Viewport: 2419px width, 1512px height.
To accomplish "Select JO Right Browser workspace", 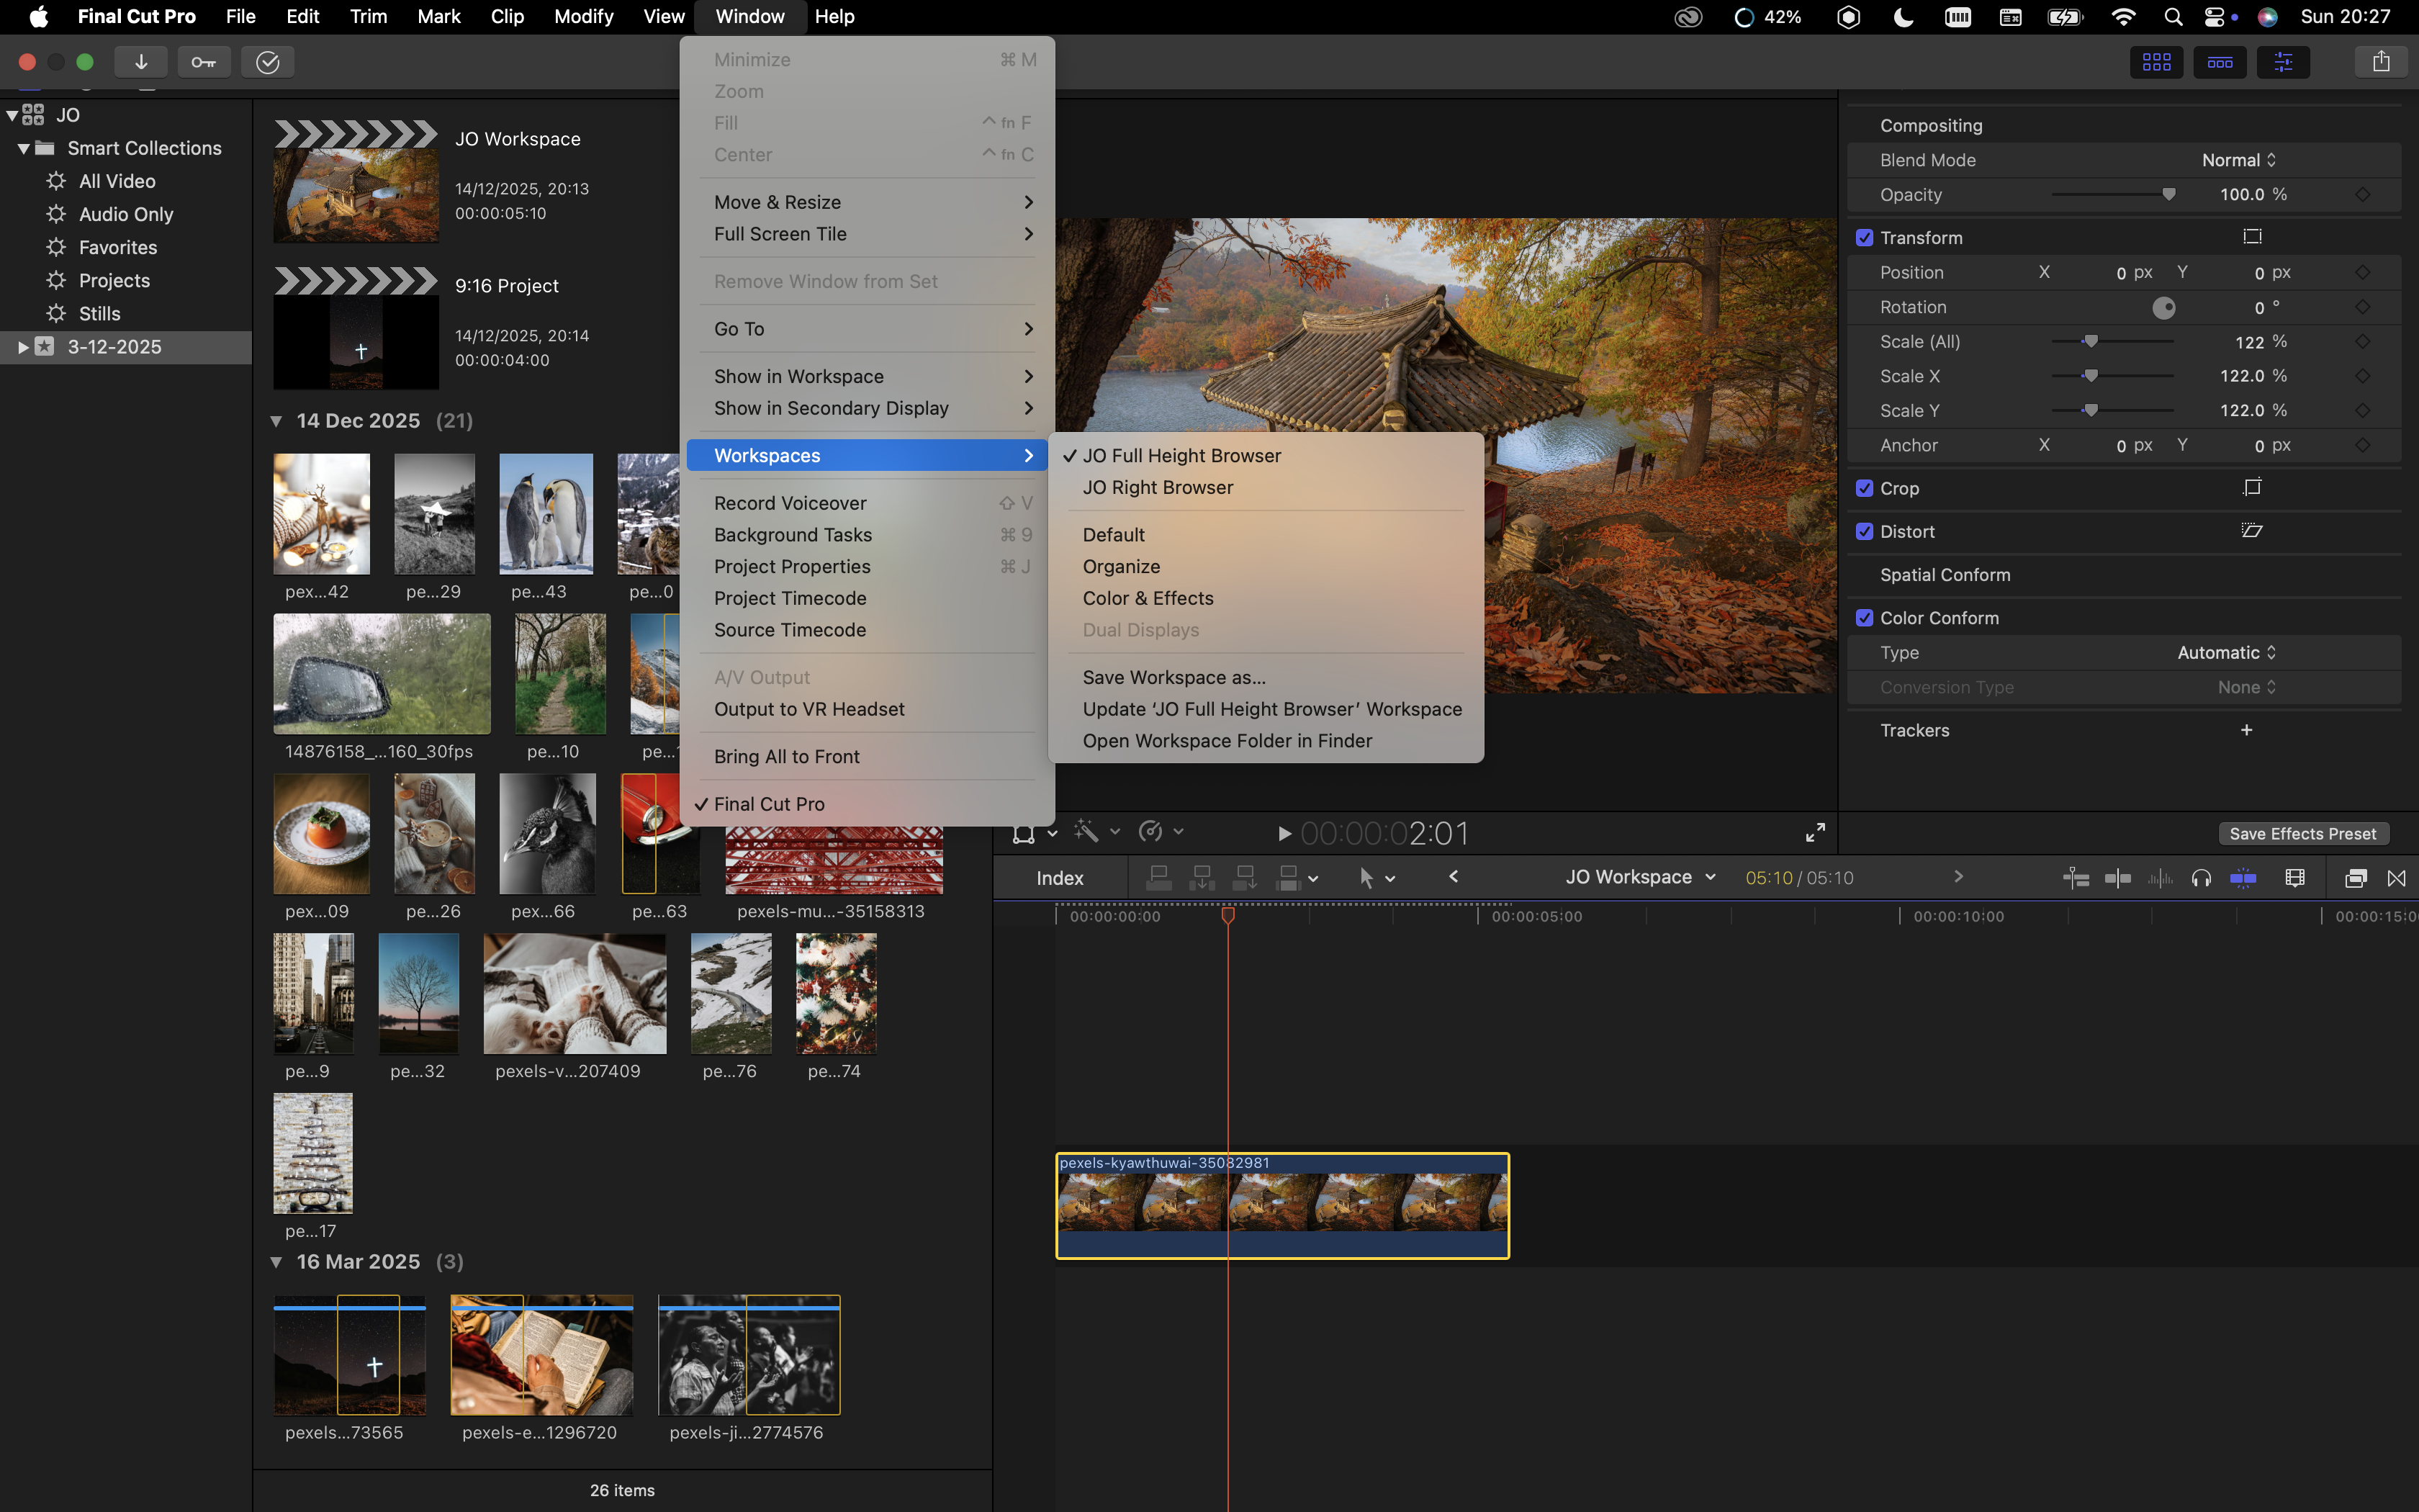I will 1158,487.
